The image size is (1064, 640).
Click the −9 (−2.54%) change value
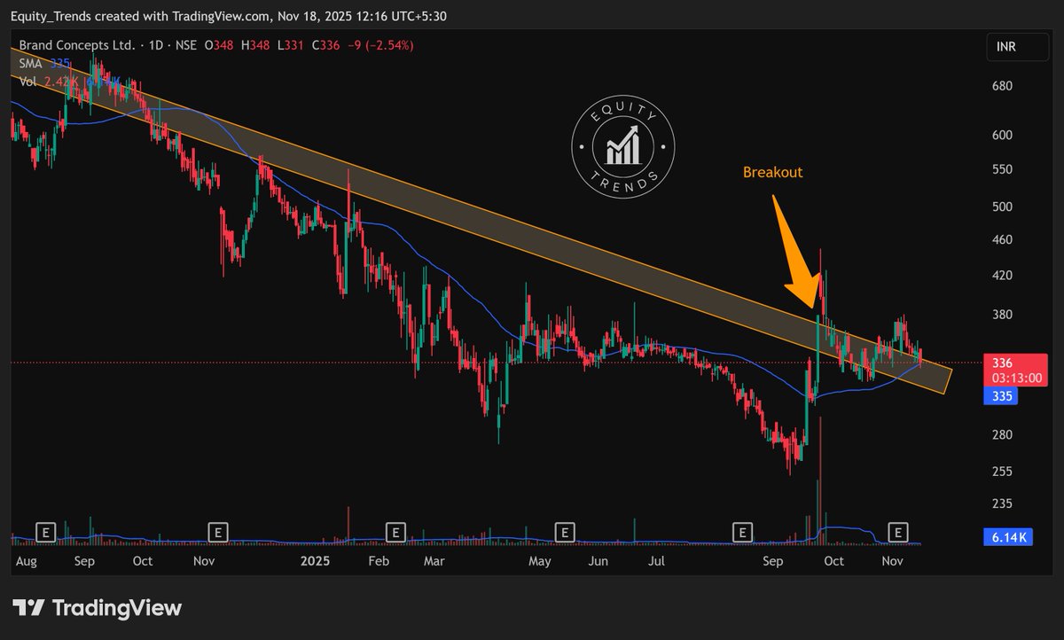click(x=379, y=44)
